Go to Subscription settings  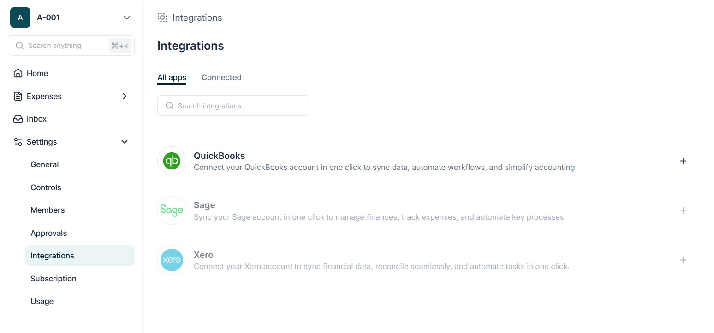click(x=54, y=279)
